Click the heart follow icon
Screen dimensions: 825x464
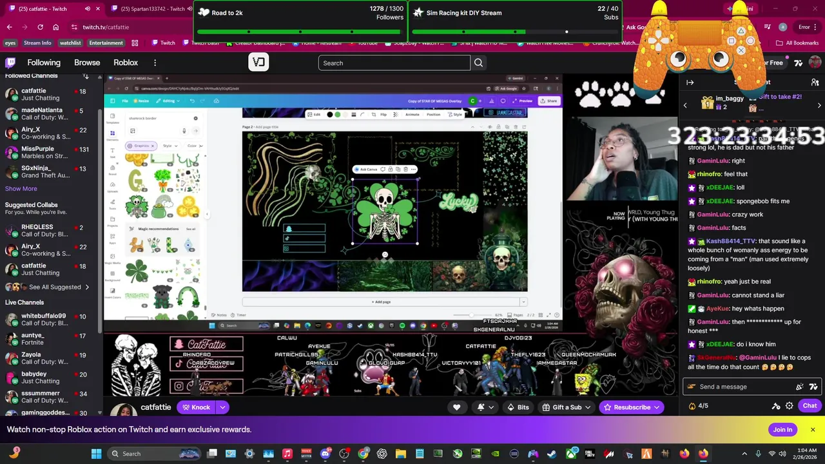[x=456, y=407]
